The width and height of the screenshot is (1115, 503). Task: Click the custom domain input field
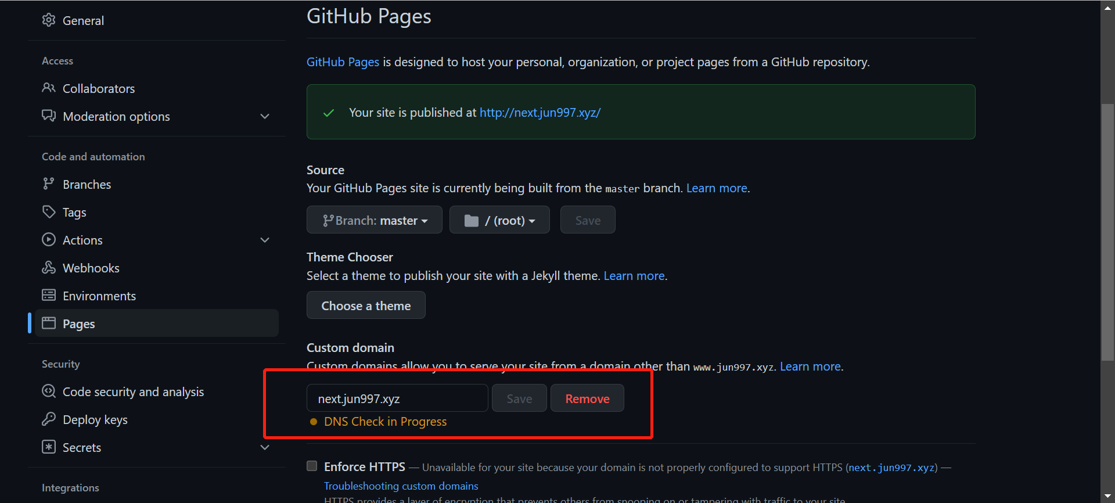397,398
